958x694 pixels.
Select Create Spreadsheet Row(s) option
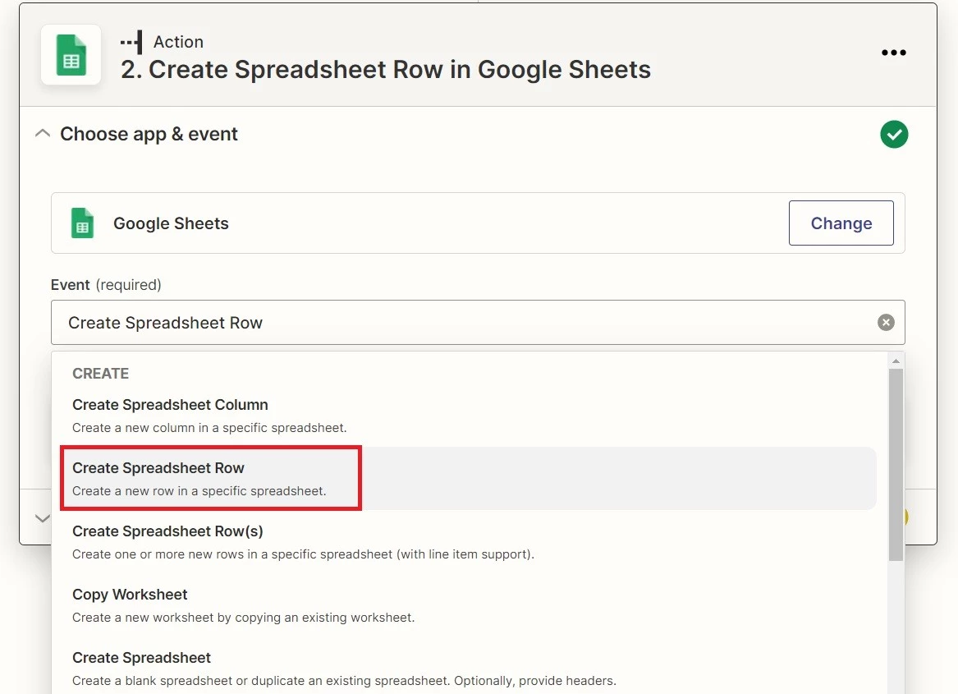tap(468, 542)
